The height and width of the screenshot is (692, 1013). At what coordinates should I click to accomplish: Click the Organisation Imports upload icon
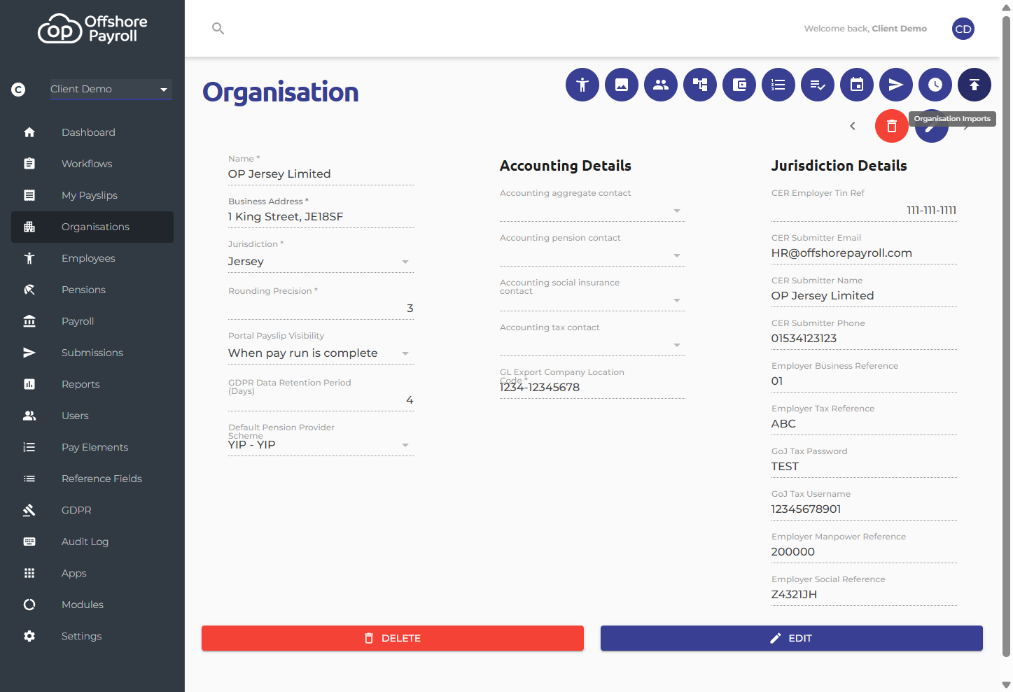pos(974,85)
